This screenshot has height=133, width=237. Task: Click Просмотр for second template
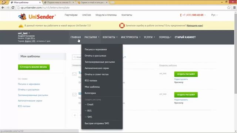tap(178, 103)
